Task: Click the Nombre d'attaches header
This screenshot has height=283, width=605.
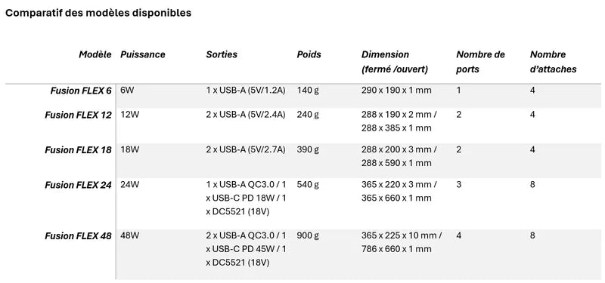Action: tap(554, 62)
